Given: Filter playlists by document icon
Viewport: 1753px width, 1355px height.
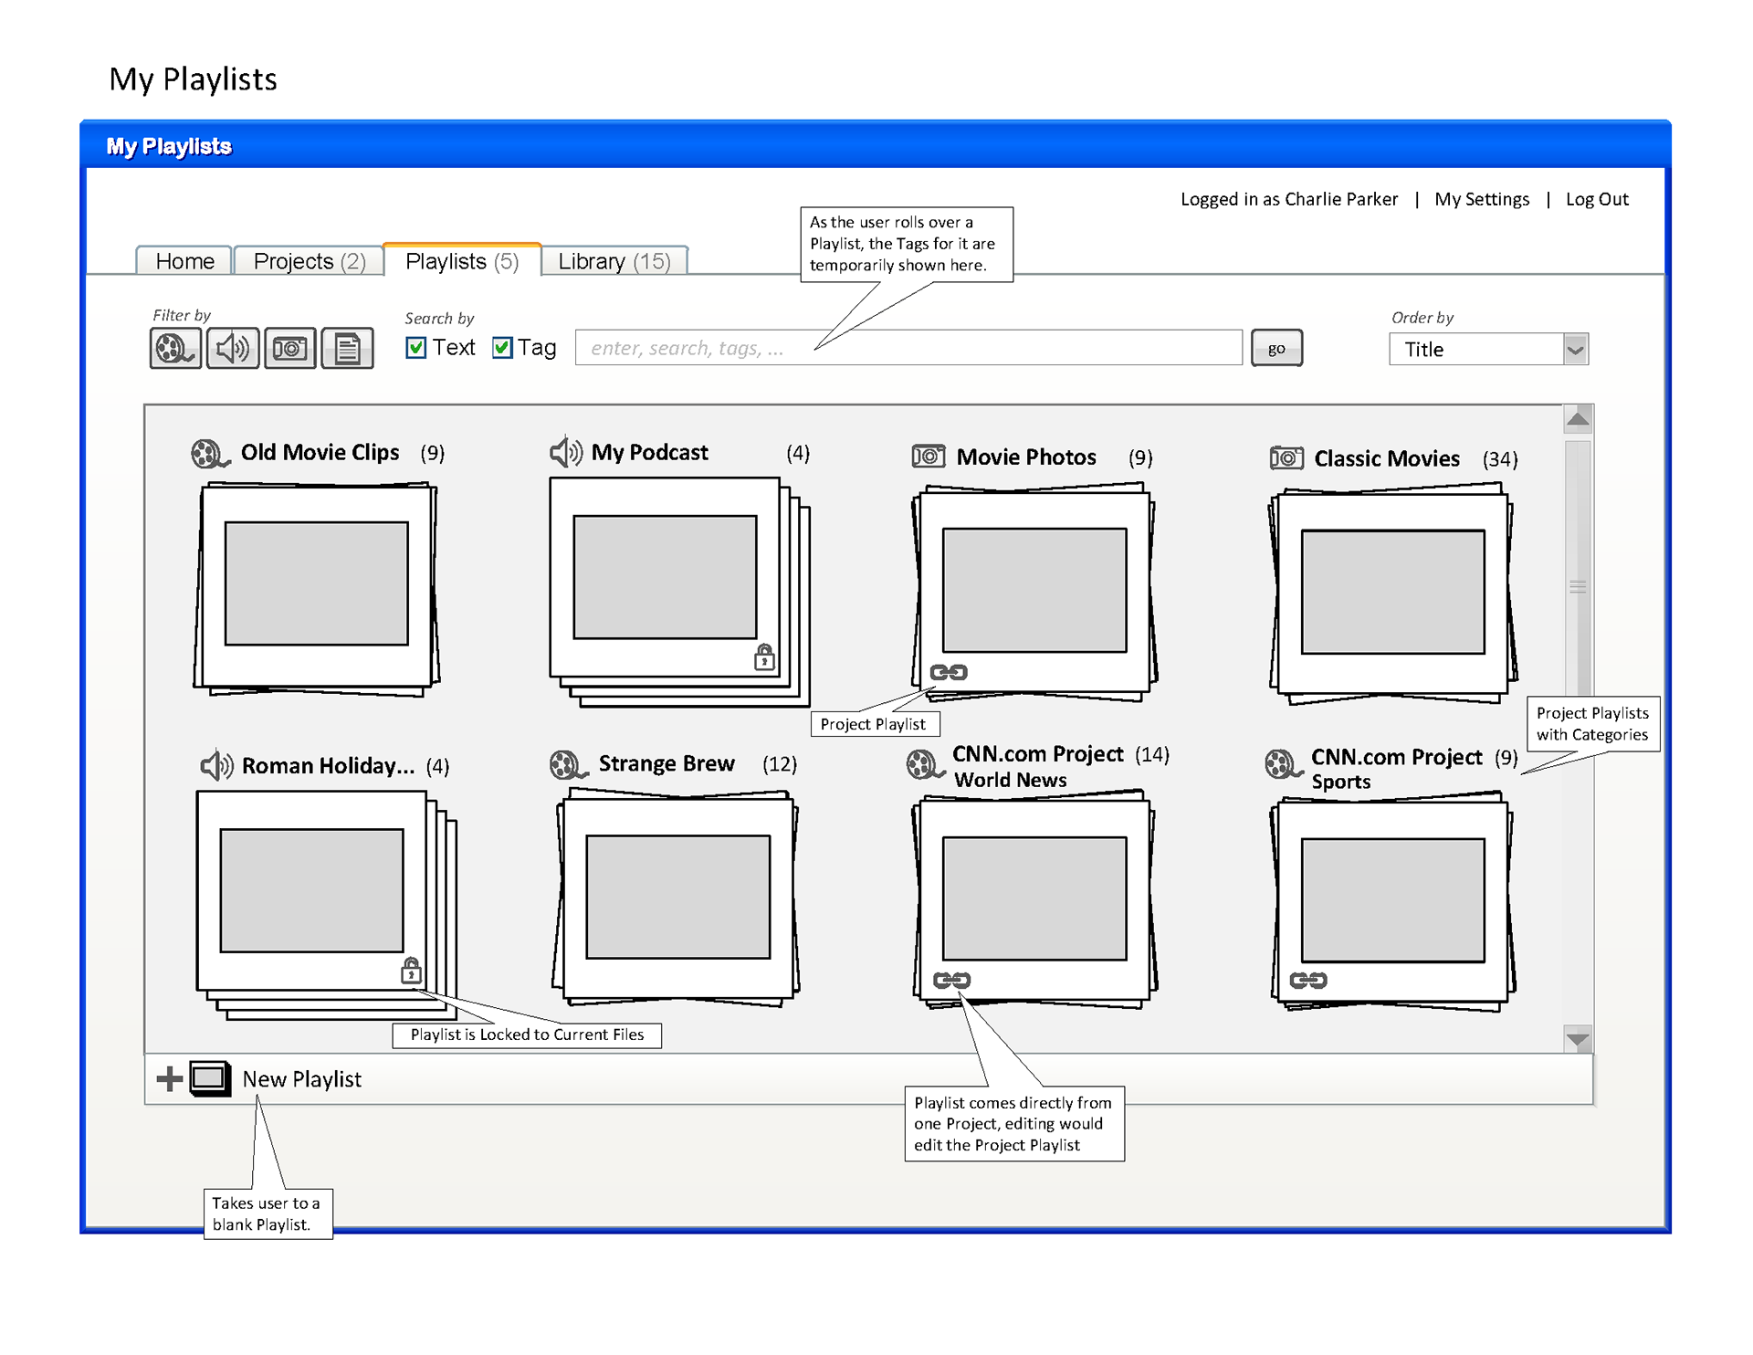Looking at the screenshot, I should (347, 348).
